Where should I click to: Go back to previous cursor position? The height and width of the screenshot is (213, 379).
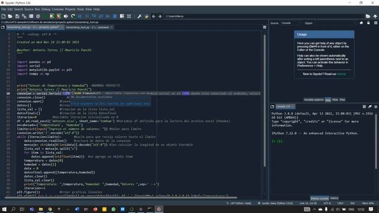tap(153, 16)
